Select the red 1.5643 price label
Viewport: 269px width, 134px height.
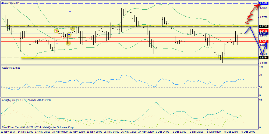coord(263,41)
